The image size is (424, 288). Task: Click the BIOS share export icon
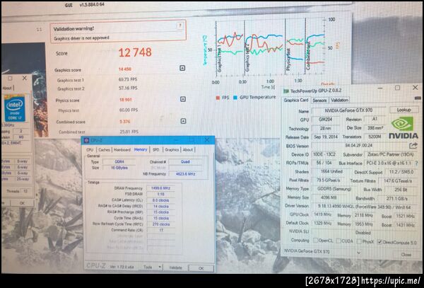[413, 146]
